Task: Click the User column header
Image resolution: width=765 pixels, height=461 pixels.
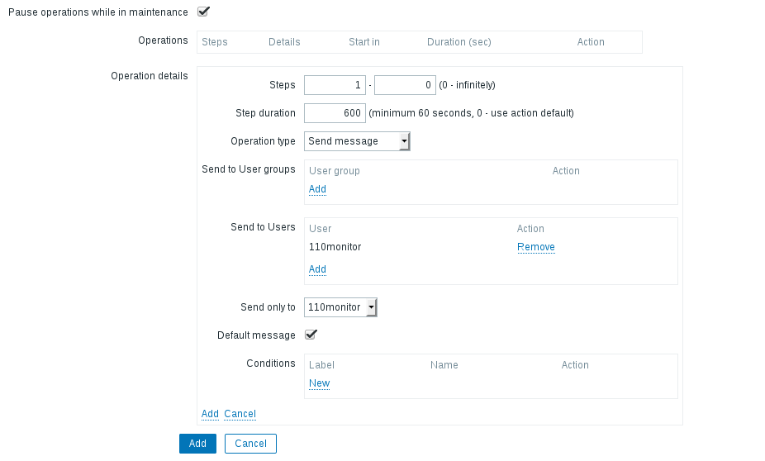Action: click(x=320, y=229)
